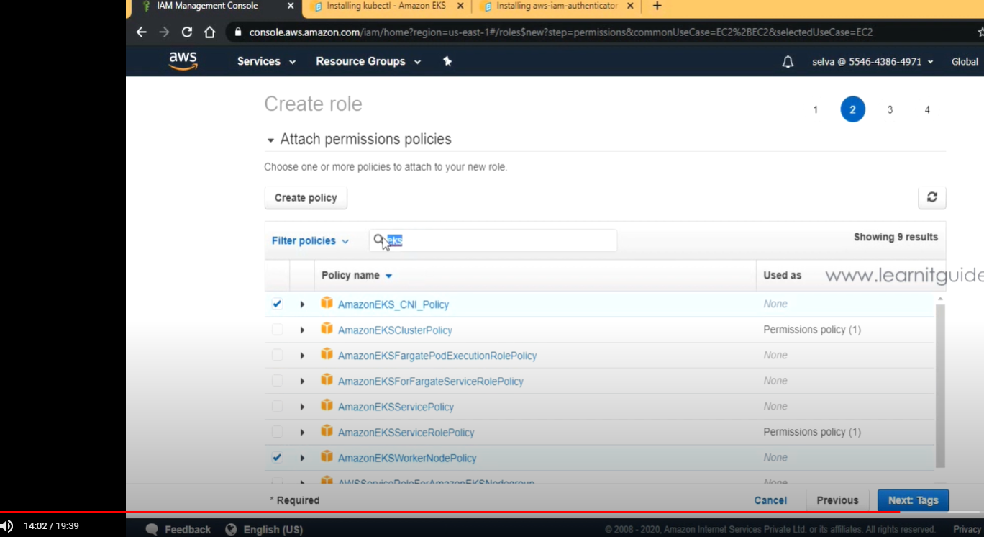Click the AmazonEKSFargatePodExecutionRolePolicy box icon
This screenshot has width=984, height=537.
[327, 355]
